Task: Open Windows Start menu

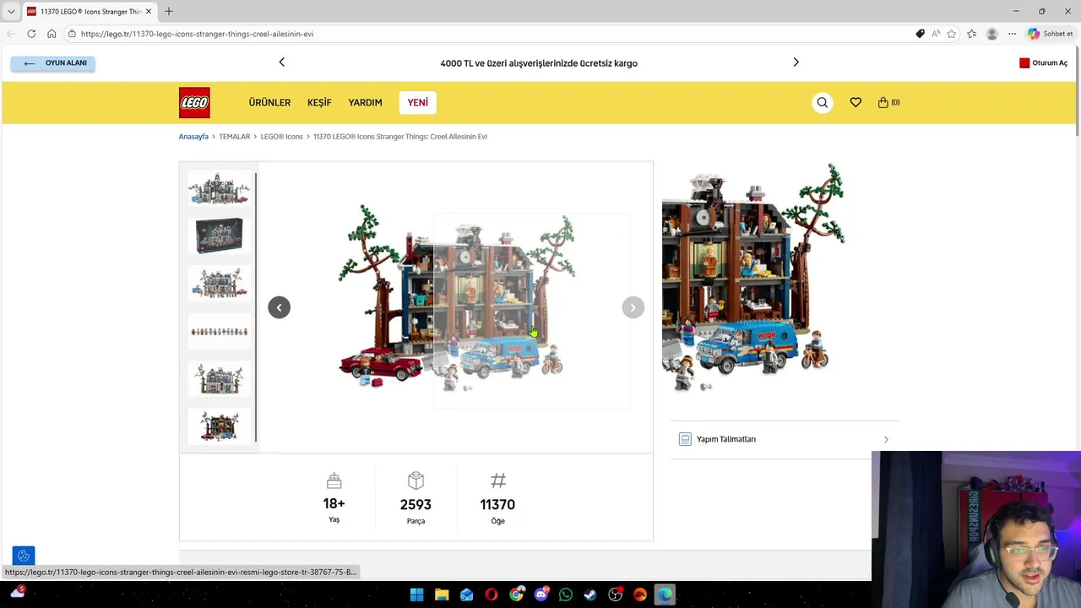Action: tap(416, 594)
